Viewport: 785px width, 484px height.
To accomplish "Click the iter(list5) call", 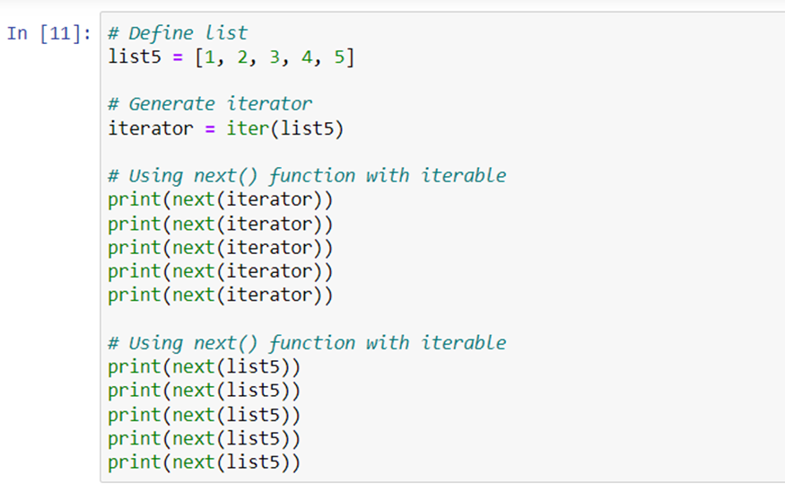I will (x=285, y=128).
